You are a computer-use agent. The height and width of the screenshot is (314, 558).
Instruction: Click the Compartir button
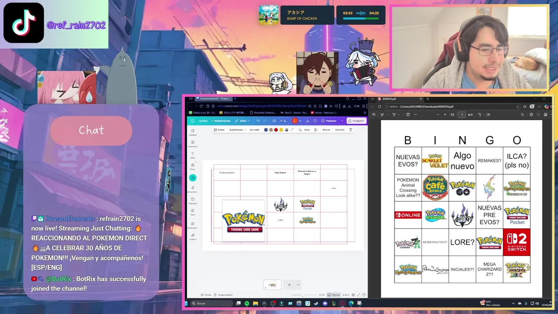pyautogui.click(x=356, y=121)
